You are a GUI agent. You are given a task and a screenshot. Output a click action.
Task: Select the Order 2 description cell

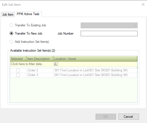[40, 71]
